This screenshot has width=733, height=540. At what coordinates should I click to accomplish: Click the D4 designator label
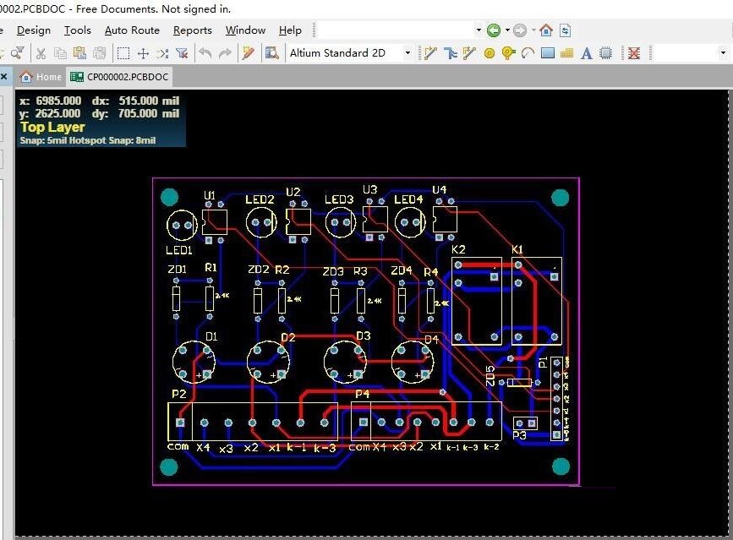431,340
